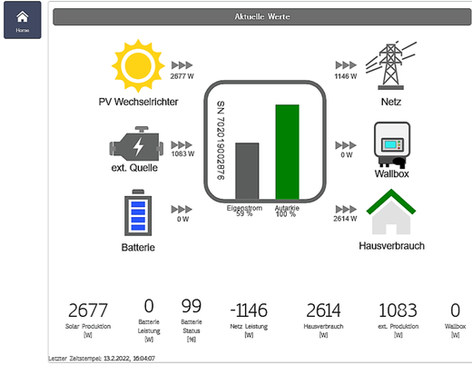
Task: Click the gray Eigenstrom bar
Action: point(247,171)
